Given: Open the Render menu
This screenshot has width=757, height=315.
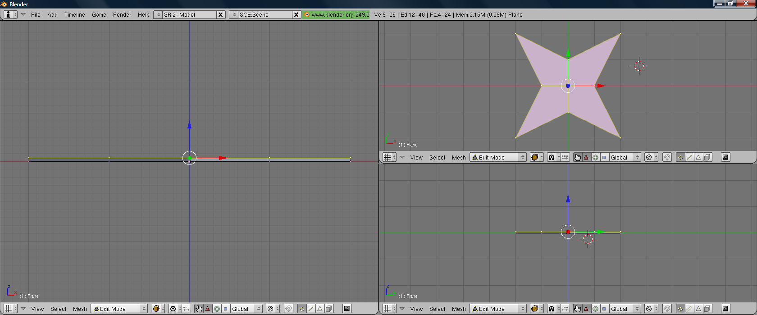Looking at the screenshot, I should pos(122,14).
